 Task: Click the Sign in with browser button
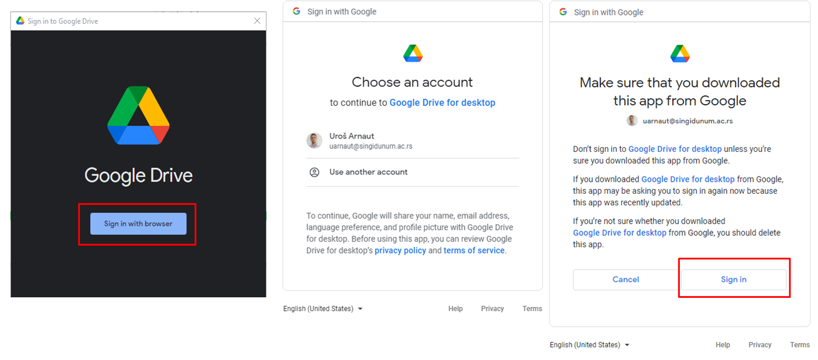[138, 224]
